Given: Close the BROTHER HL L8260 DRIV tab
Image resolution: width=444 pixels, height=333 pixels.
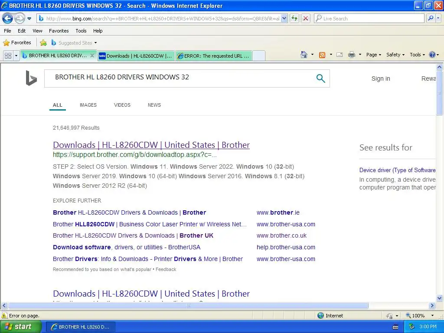Looking at the screenshot, I should [92, 56].
